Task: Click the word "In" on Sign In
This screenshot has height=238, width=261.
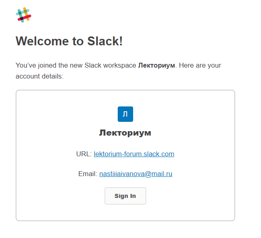Action: tap(133, 196)
